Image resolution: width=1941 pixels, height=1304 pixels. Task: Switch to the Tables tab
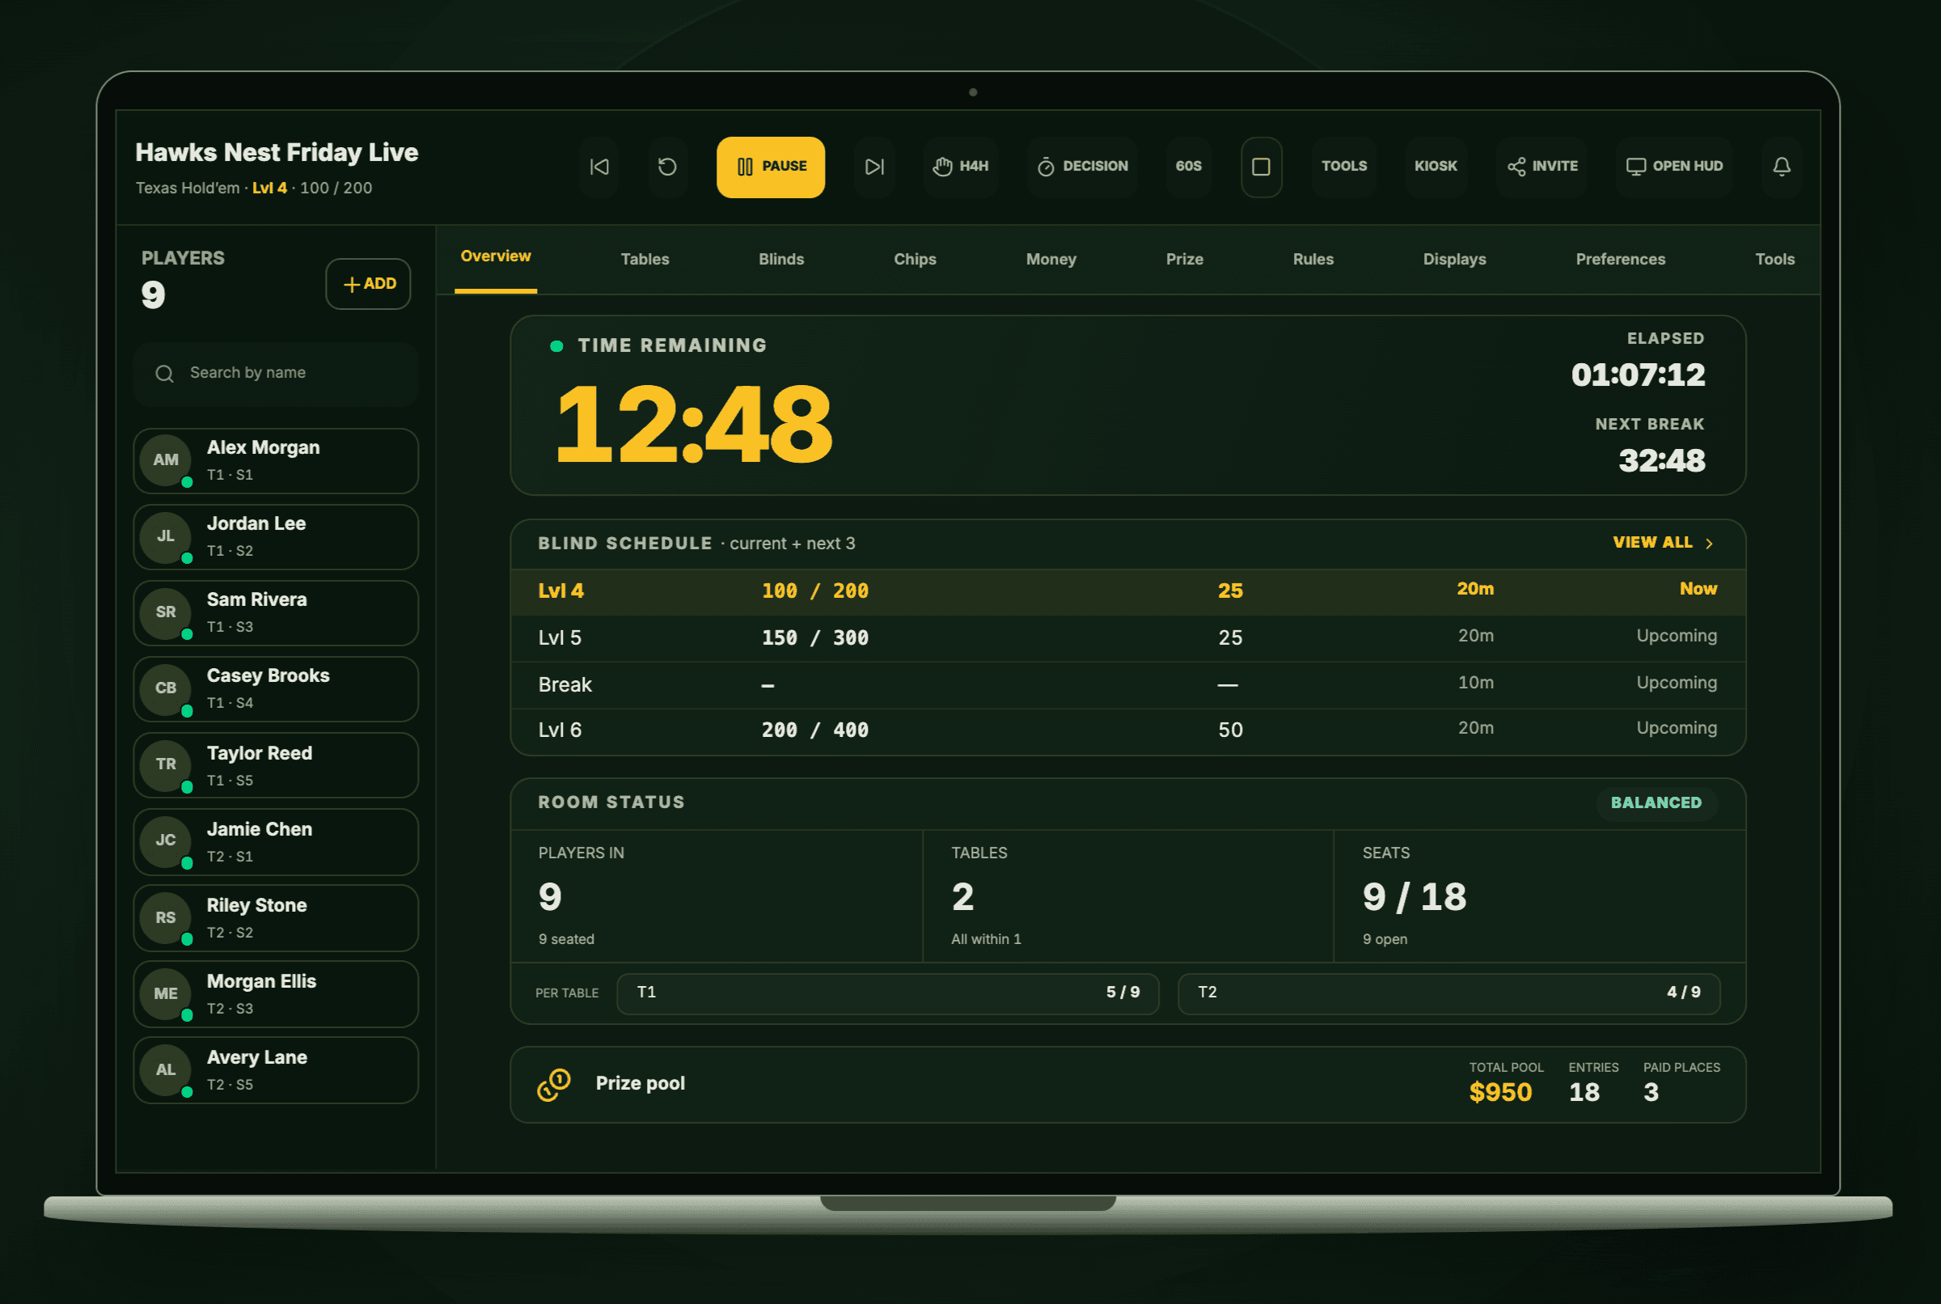pos(645,260)
